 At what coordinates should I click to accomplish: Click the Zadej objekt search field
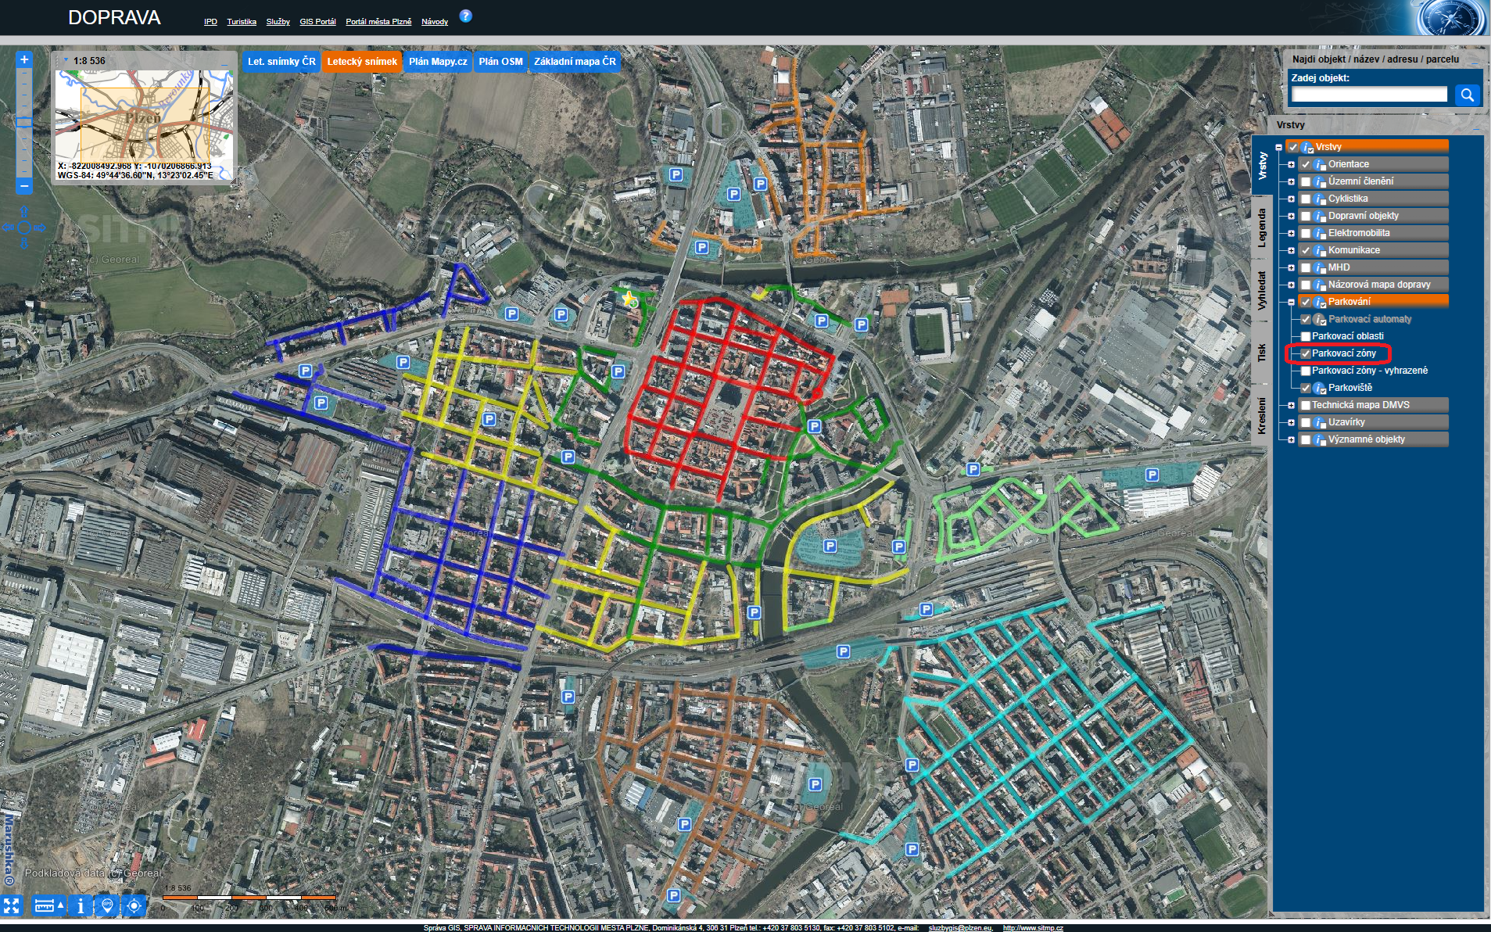[1369, 95]
